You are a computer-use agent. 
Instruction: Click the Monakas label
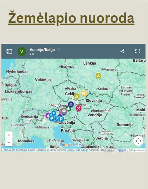[x=26, y=141]
